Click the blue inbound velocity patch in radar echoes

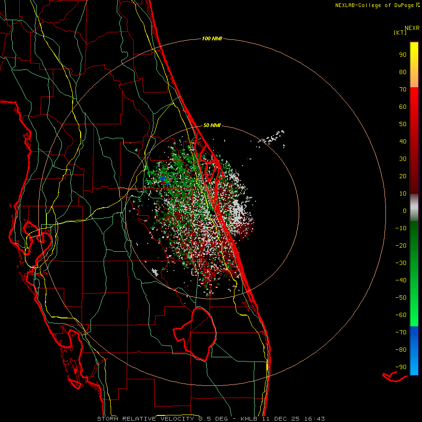[163, 180]
